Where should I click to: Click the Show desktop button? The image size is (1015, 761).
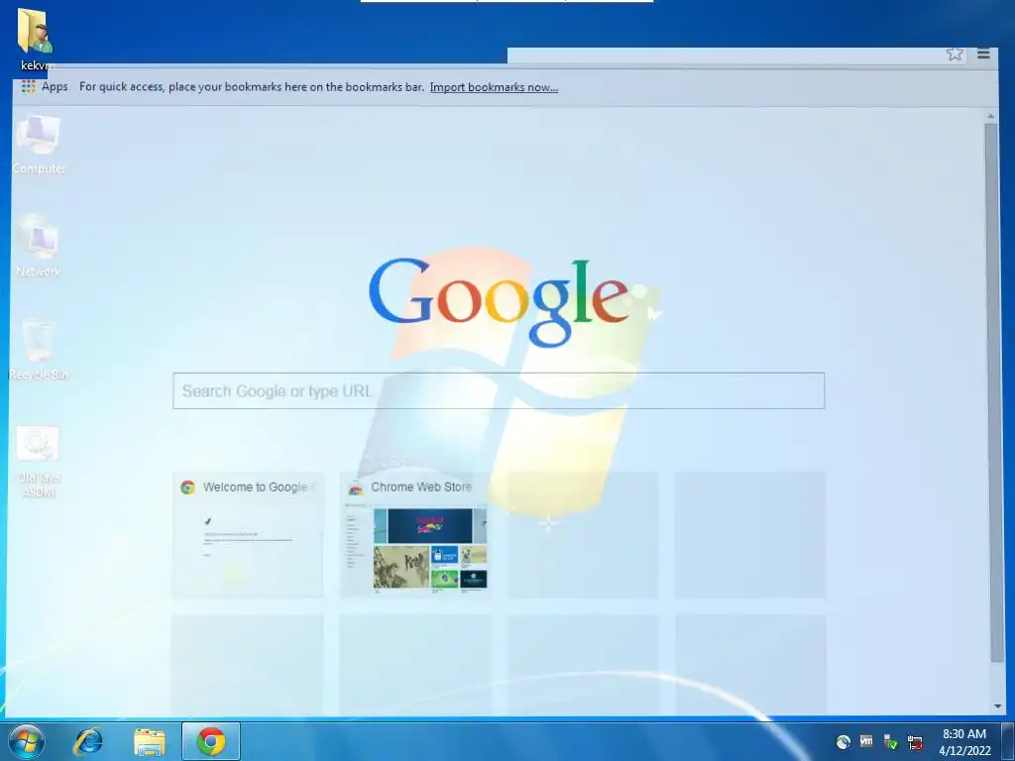[1008, 741]
